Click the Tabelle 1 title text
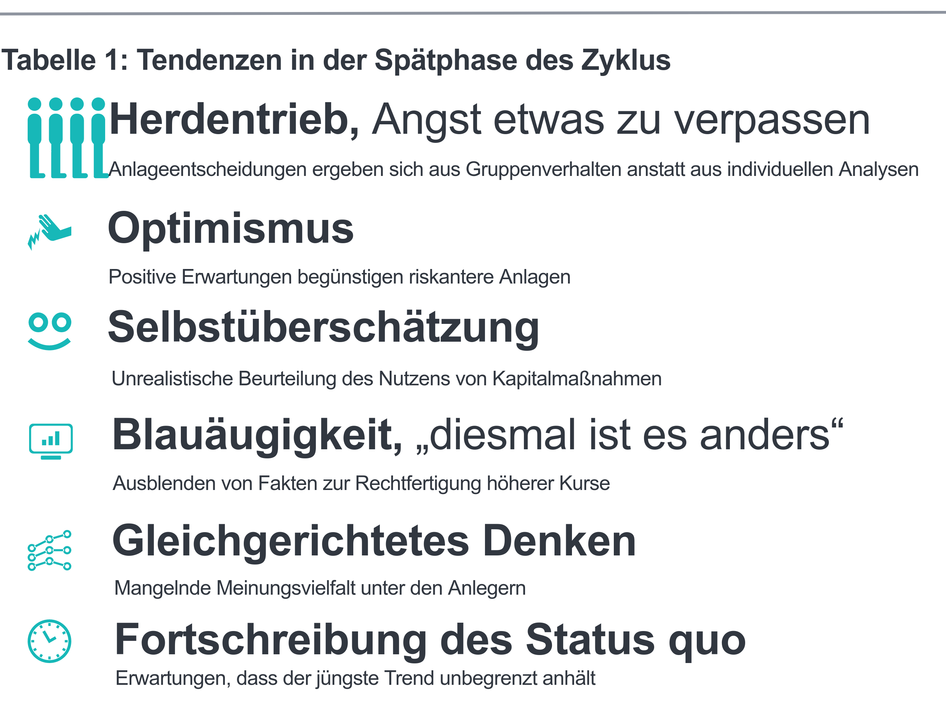 [336, 60]
